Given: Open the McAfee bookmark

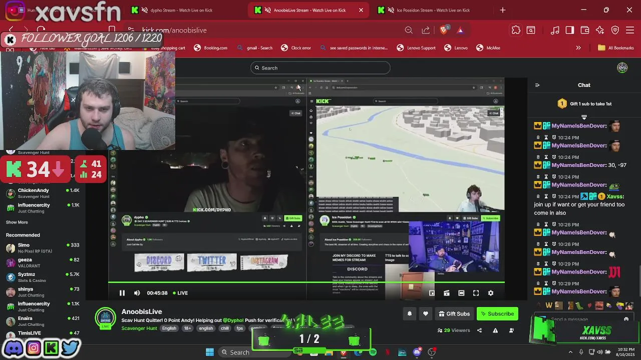Looking at the screenshot, I should pyautogui.click(x=488, y=48).
